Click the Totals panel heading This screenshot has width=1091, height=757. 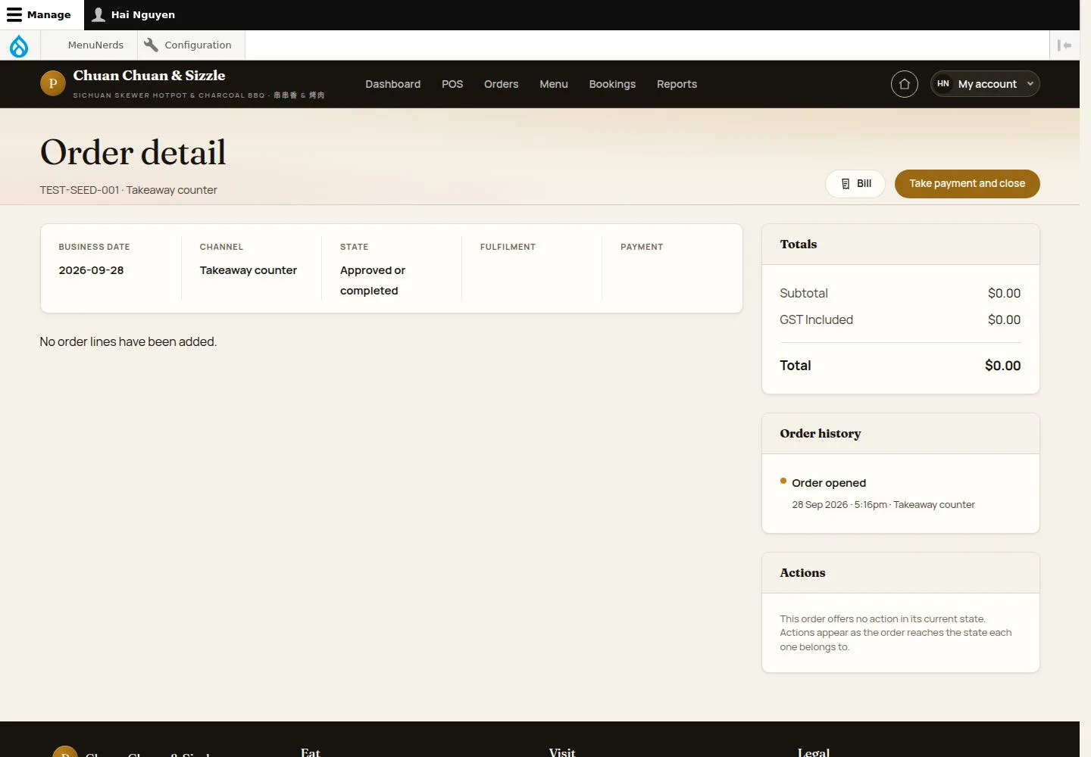click(799, 245)
